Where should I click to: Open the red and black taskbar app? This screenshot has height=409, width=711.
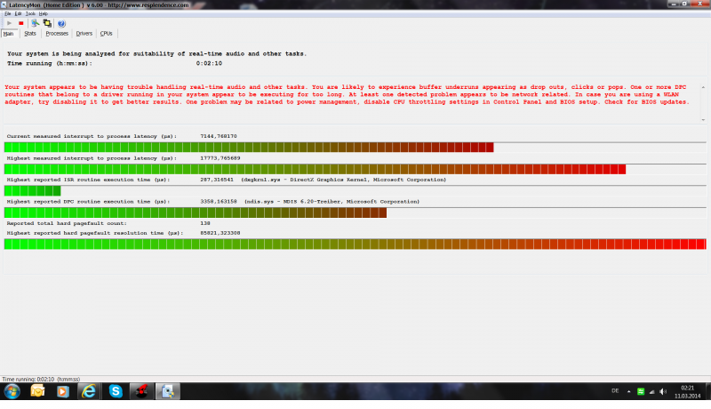pyautogui.click(x=142, y=391)
